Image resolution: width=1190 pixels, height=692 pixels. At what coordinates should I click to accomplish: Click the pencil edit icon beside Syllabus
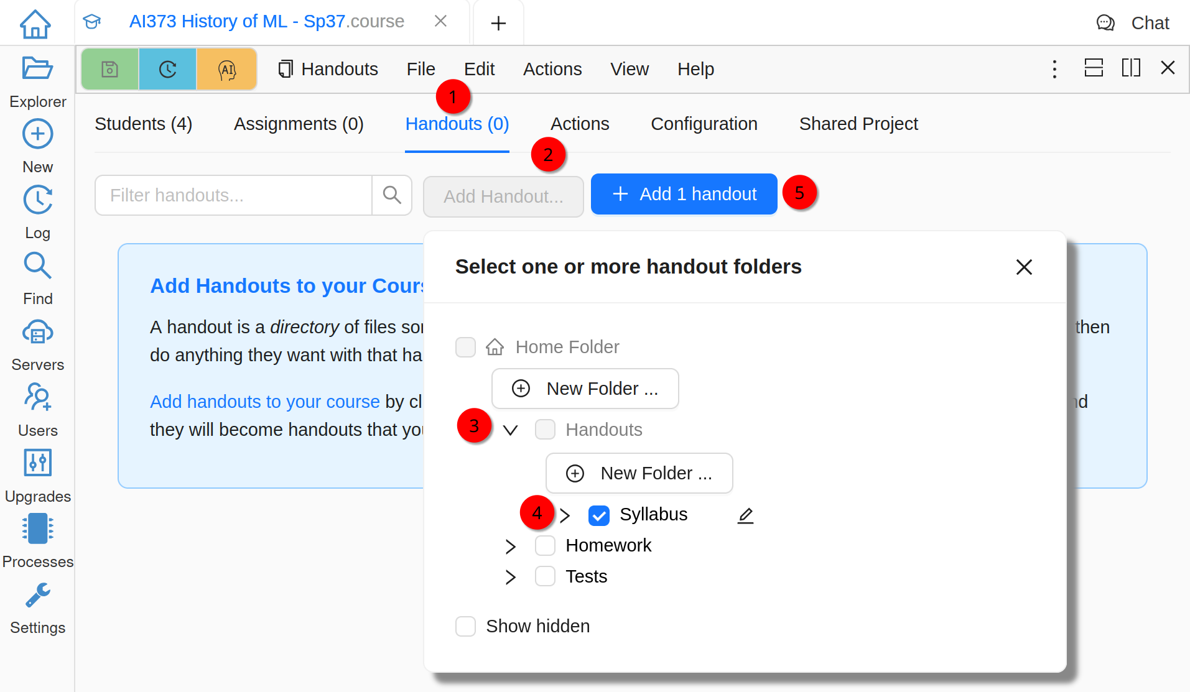[745, 515]
